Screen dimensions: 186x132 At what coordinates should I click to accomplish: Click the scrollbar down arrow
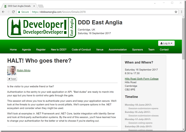point(184,129)
